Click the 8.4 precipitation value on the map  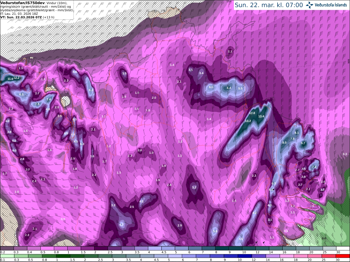click(229, 88)
